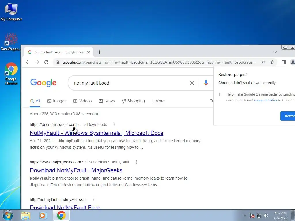Share this page icon in address bar
The image size is (295, 221).
point(263,62)
